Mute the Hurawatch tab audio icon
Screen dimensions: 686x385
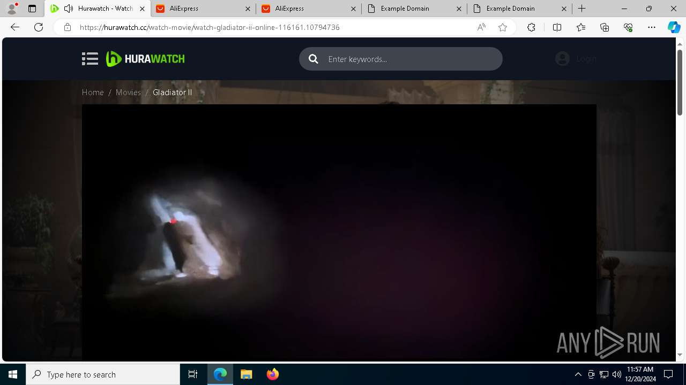click(69, 9)
